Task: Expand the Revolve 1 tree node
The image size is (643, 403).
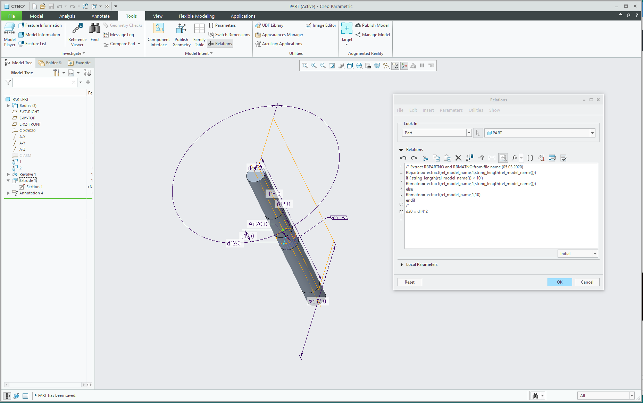Action: click(x=8, y=174)
